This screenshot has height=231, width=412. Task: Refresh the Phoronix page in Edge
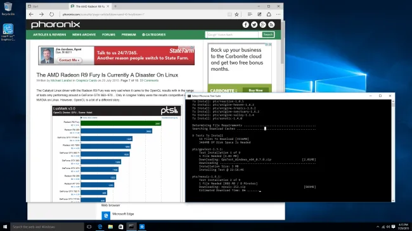(x=51, y=15)
